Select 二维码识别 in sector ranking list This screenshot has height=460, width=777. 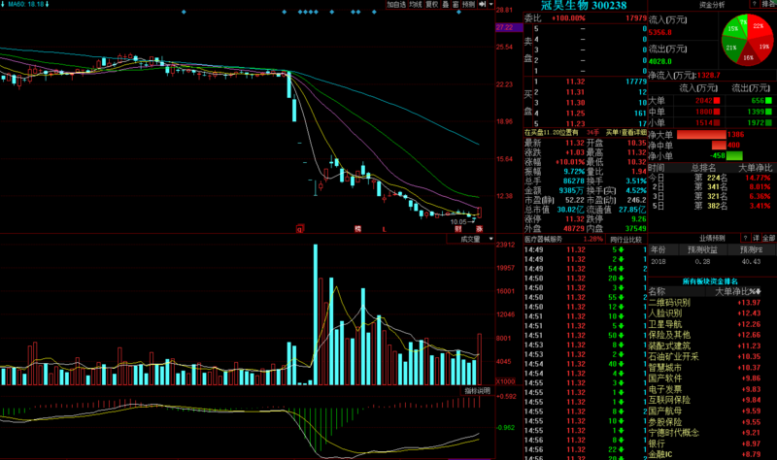(x=666, y=302)
